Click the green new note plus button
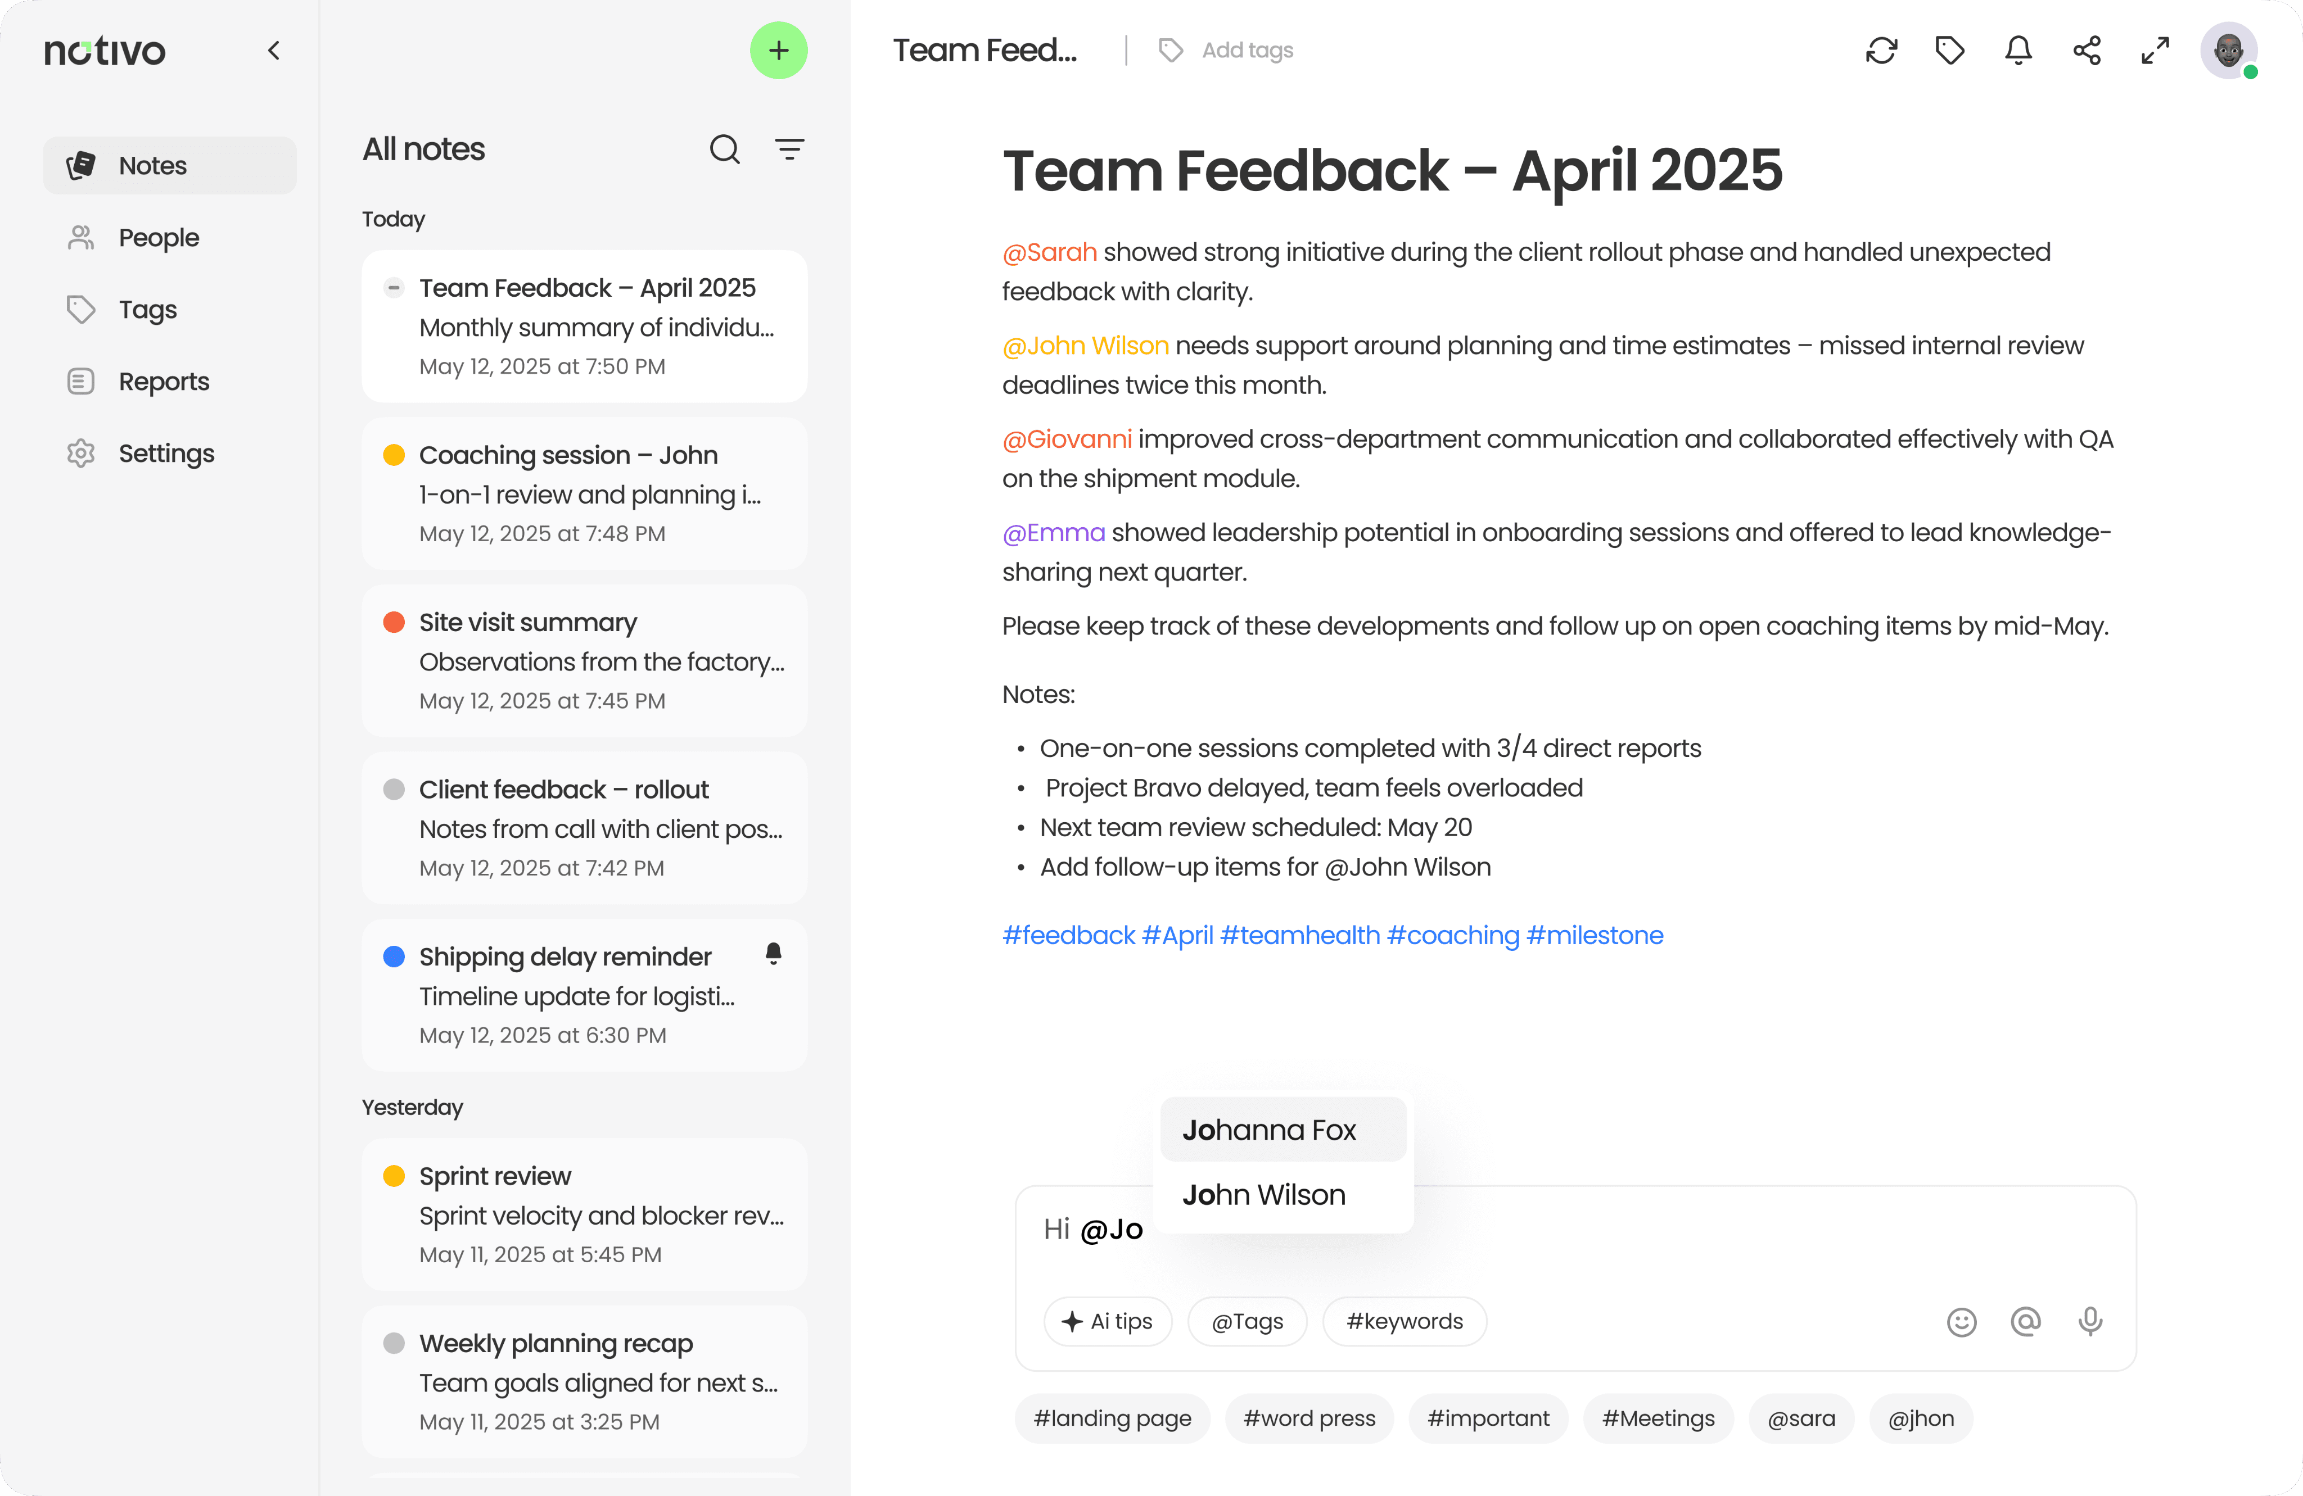 point(778,50)
